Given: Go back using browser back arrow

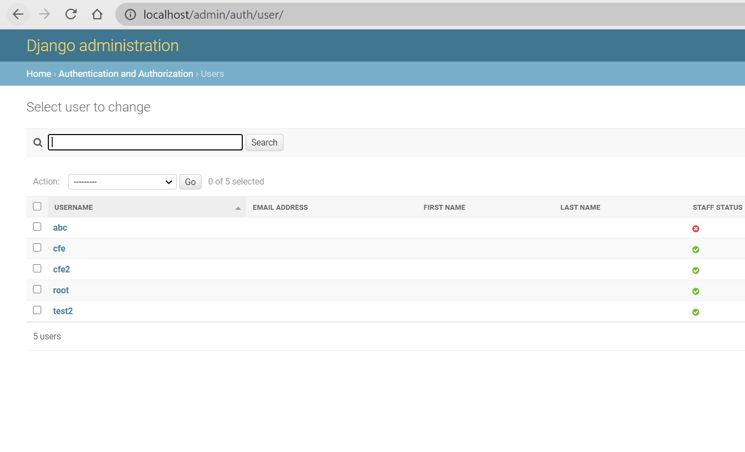Looking at the screenshot, I should click(x=18, y=14).
